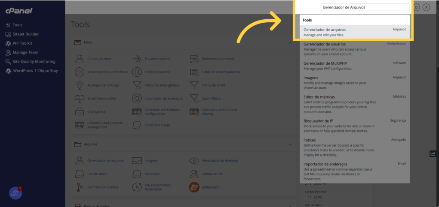Image resolution: width=439 pixels, height=207 pixels.
Task: Click the Respondentes automáticos icon
Action: pyautogui.click(x=80, y=72)
